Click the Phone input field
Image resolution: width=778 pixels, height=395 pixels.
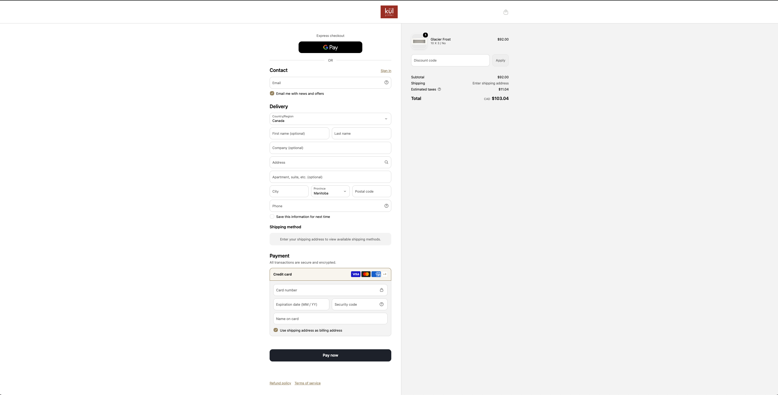[330, 206]
